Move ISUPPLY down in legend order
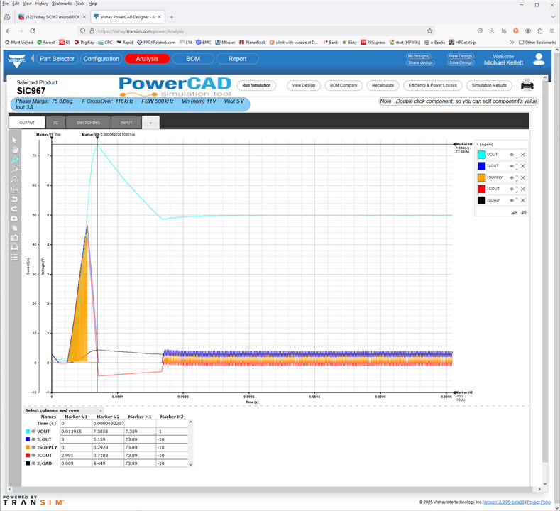 click(517, 180)
